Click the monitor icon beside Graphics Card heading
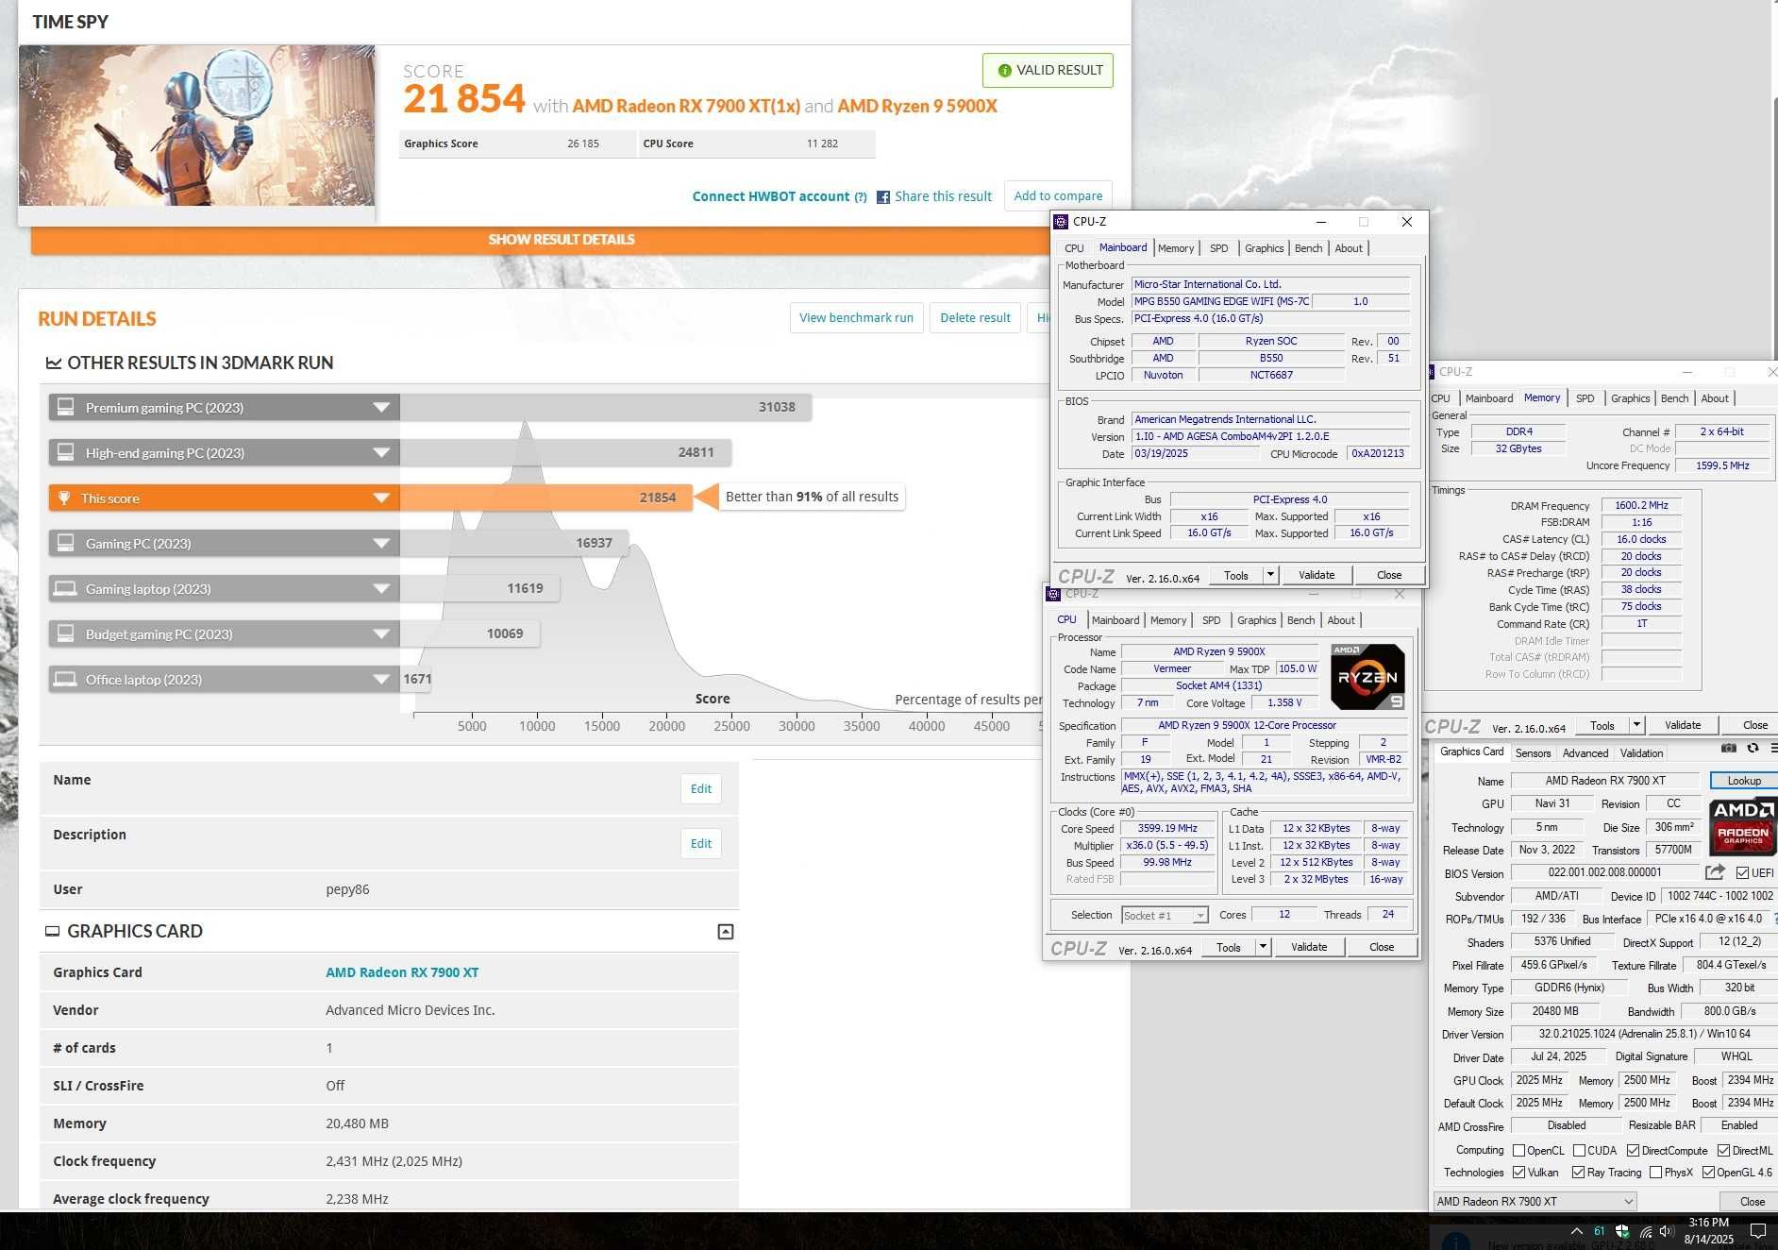The image size is (1778, 1250). click(53, 931)
